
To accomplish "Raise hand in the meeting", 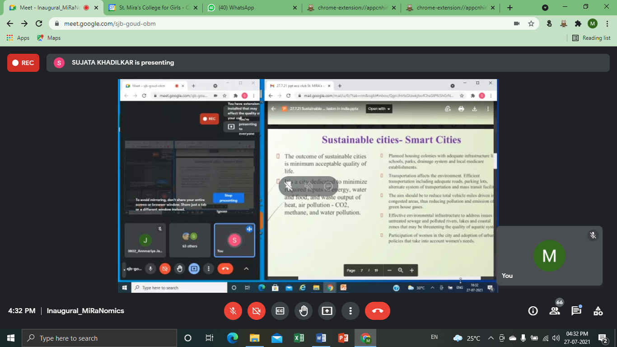I will [303, 311].
